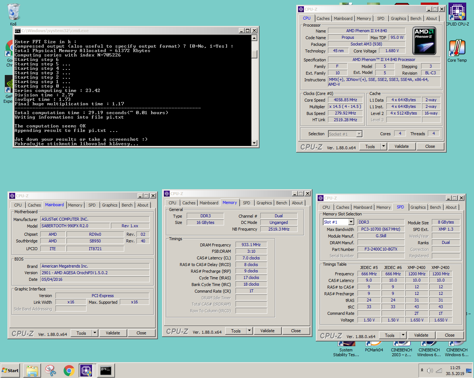Click part number F3-2400C10-8GTX field
The width and height of the screenshot is (474, 378).
click(x=380, y=249)
